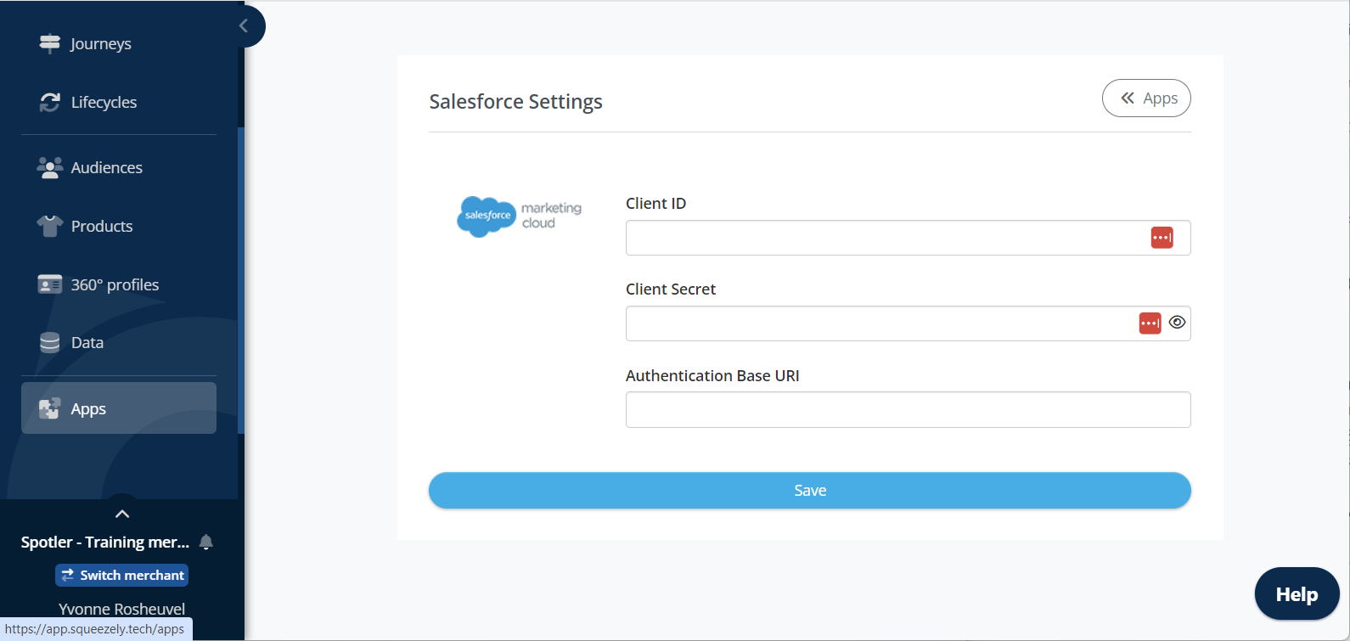Click the Lifecycles refresh-arrows icon
The width and height of the screenshot is (1350, 641).
[50, 102]
